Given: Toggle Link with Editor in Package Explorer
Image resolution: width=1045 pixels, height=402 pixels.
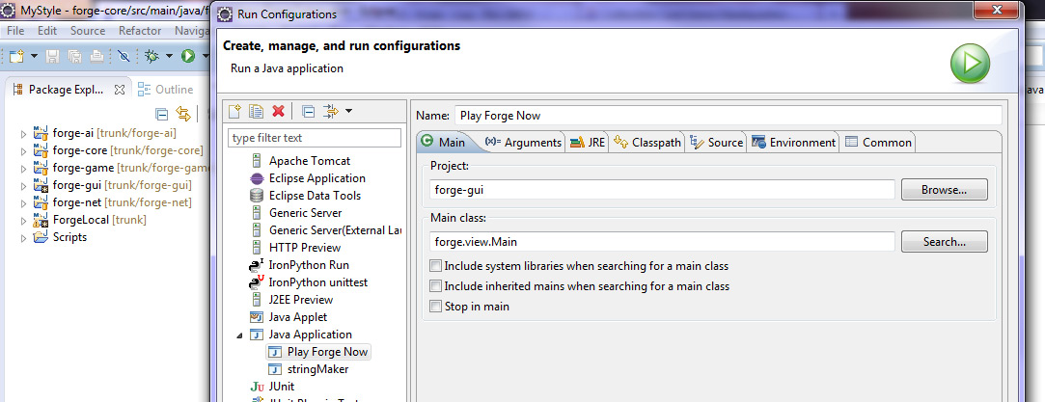Looking at the screenshot, I should [x=182, y=113].
